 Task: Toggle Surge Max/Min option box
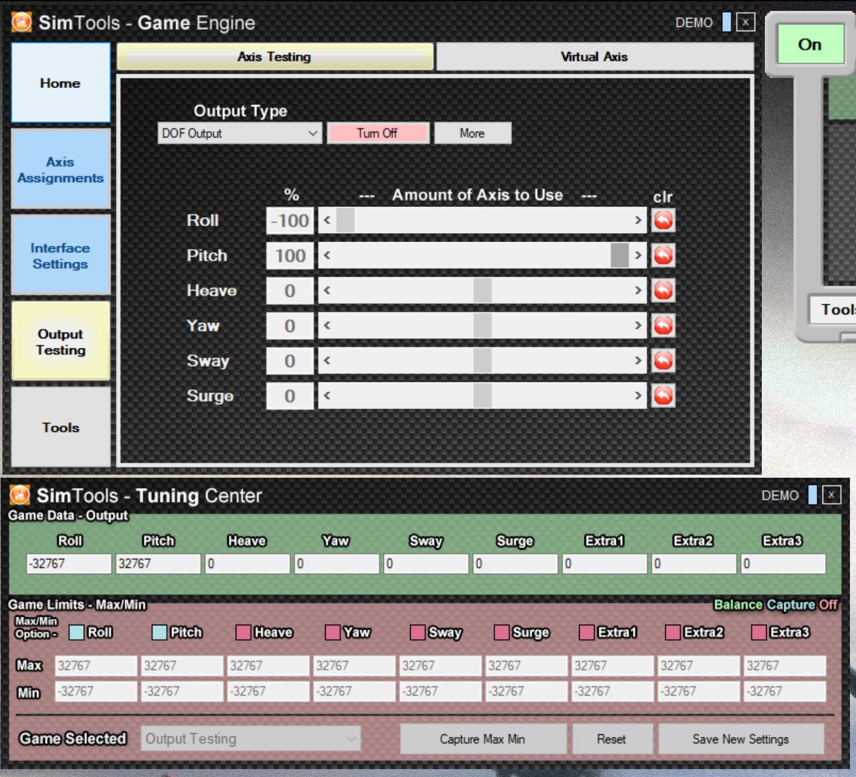(x=501, y=633)
